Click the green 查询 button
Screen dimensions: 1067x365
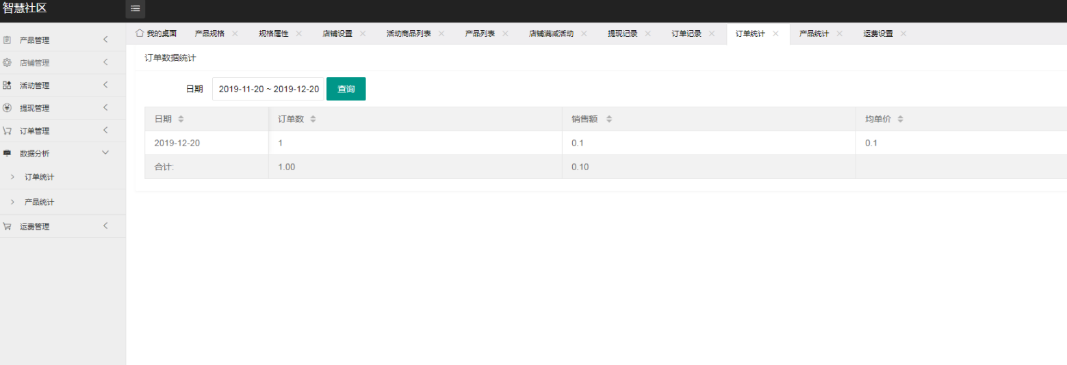point(346,89)
